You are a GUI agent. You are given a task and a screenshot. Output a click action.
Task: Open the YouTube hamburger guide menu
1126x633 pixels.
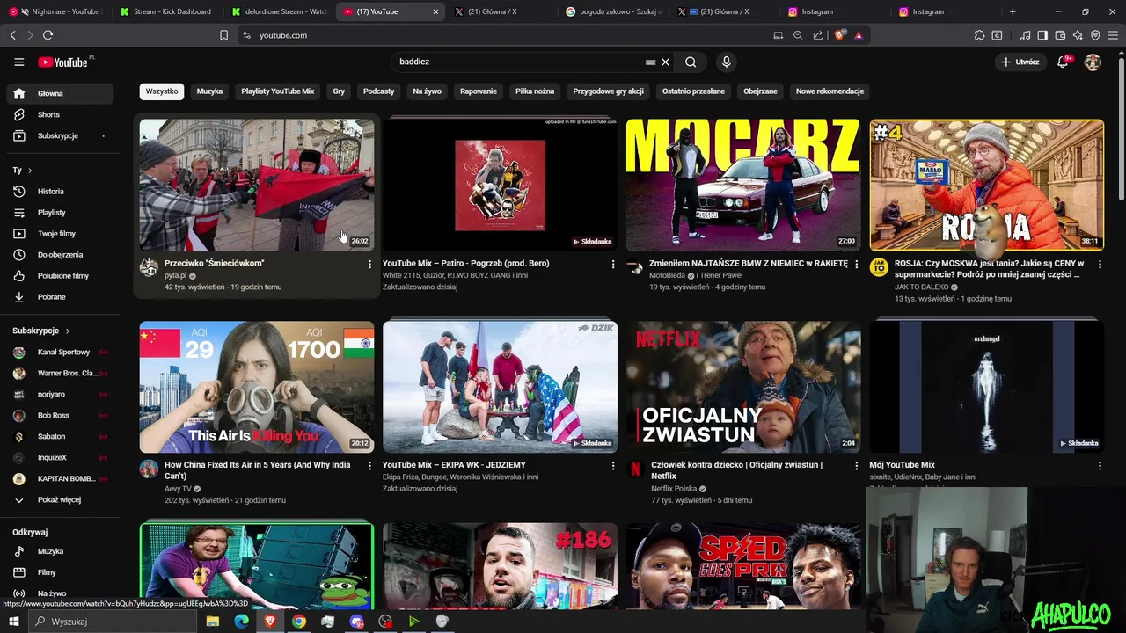coord(18,62)
